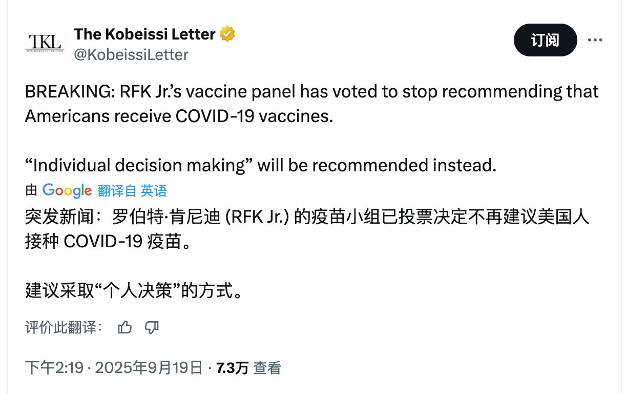Click the 英语 source language label
626x394 pixels.
(x=154, y=191)
